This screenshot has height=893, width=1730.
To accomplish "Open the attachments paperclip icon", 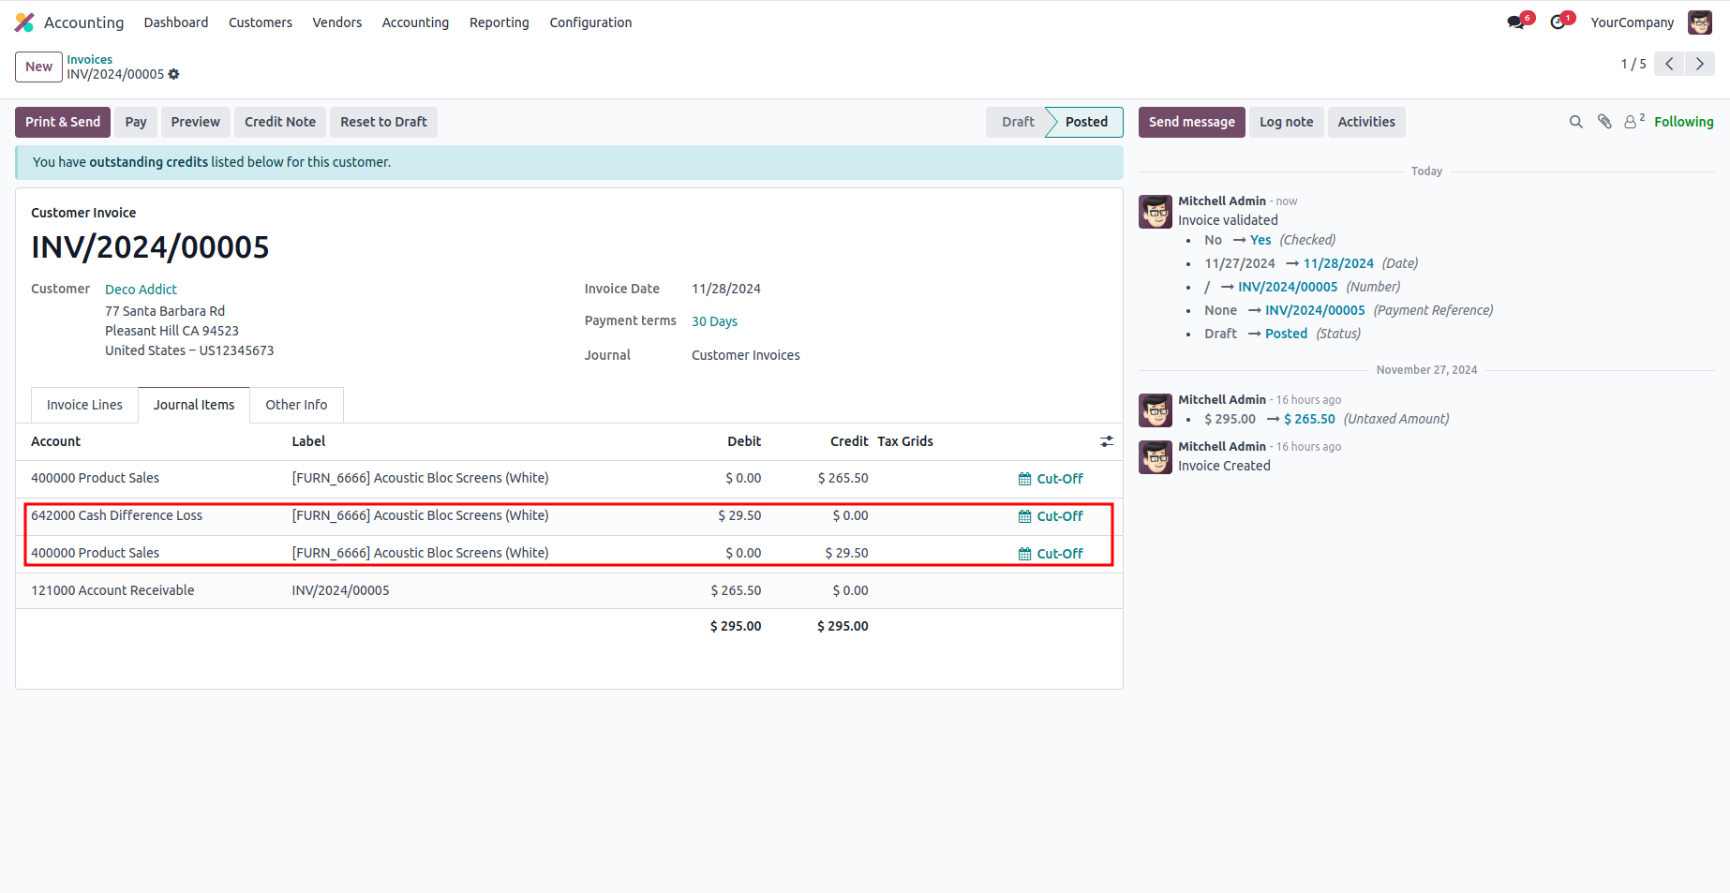I will 1604,122.
